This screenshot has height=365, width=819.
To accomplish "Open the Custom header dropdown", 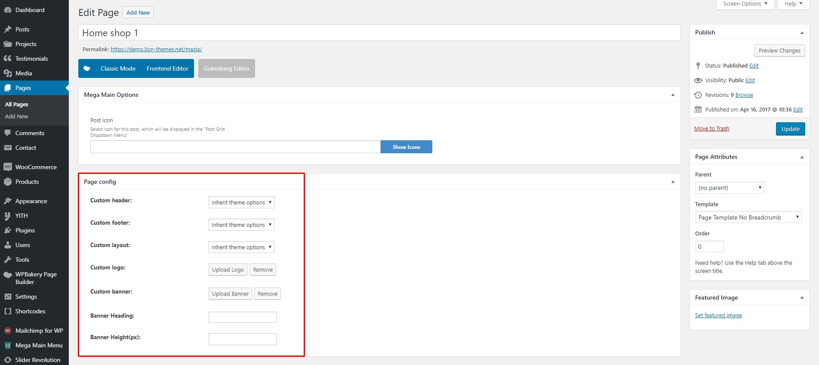I will click(x=241, y=202).
